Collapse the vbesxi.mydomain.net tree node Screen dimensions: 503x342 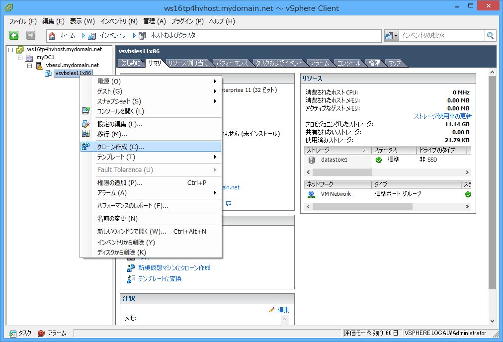[x=30, y=66]
